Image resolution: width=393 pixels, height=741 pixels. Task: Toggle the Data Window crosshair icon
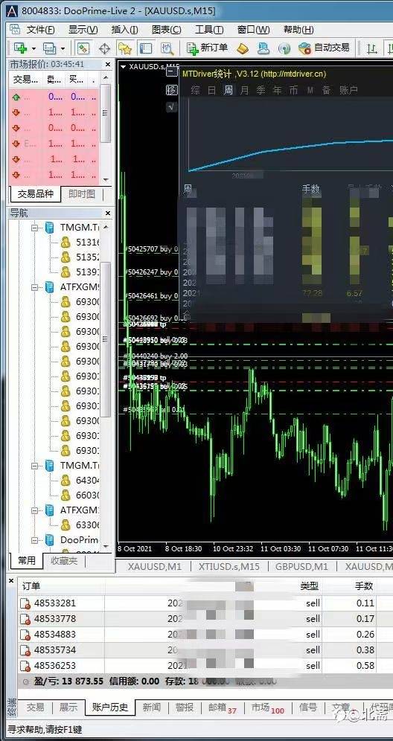104,48
